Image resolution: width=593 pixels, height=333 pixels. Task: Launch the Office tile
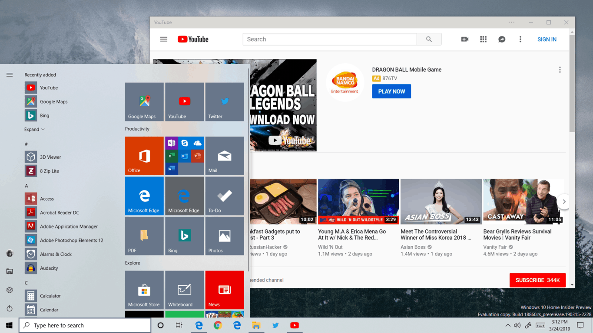pos(144,156)
